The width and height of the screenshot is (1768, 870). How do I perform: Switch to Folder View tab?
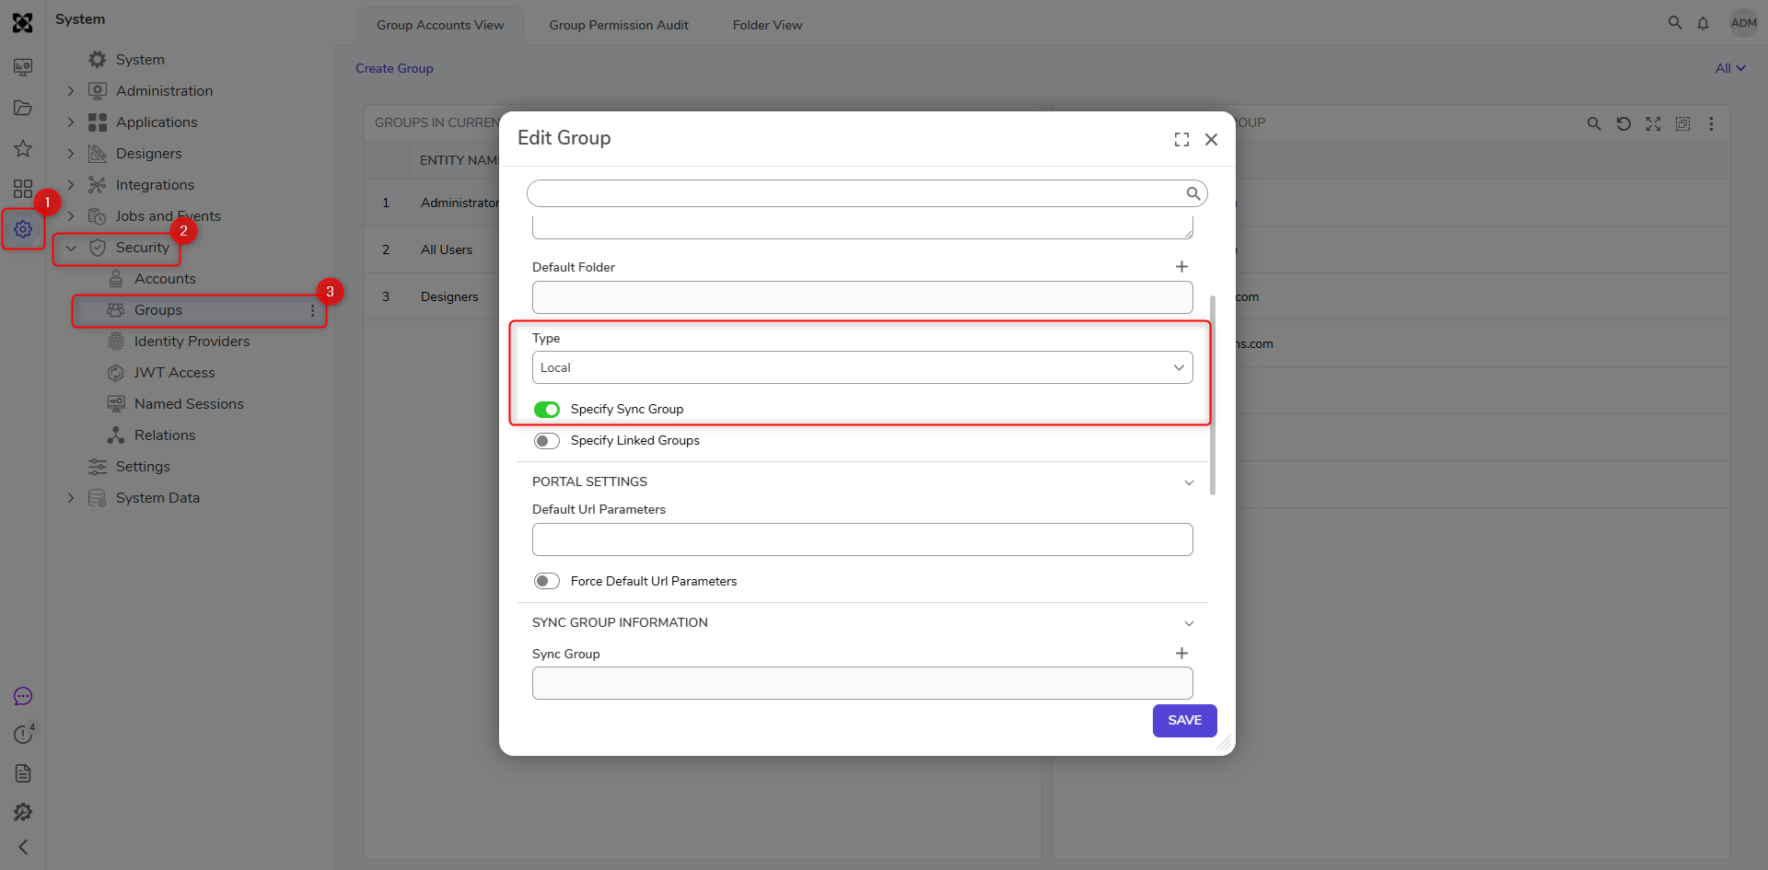pos(767,26)
